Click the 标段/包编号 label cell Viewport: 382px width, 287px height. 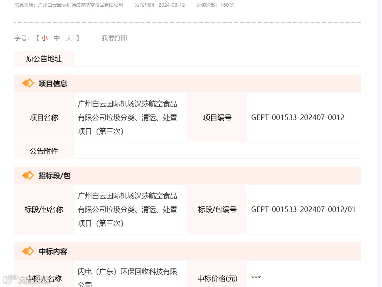(x=217, y=209)
